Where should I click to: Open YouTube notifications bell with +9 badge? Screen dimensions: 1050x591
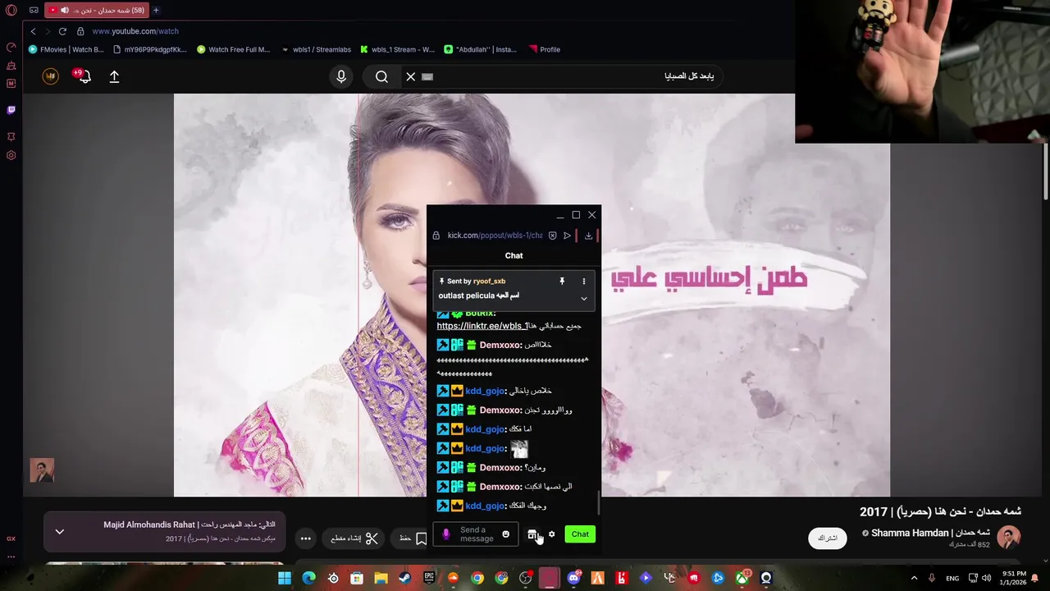[x=83, y=76]
